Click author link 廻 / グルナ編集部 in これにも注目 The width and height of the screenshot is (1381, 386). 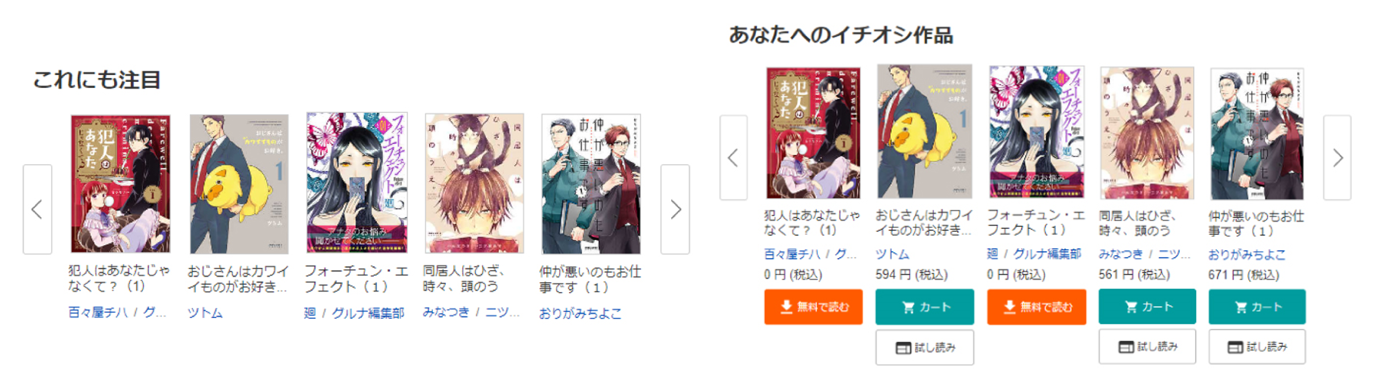click(x=354, y=313)
